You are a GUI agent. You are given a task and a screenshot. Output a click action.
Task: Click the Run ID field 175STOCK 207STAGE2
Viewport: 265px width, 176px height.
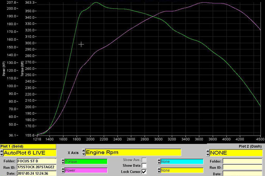(x=36, y=167)
